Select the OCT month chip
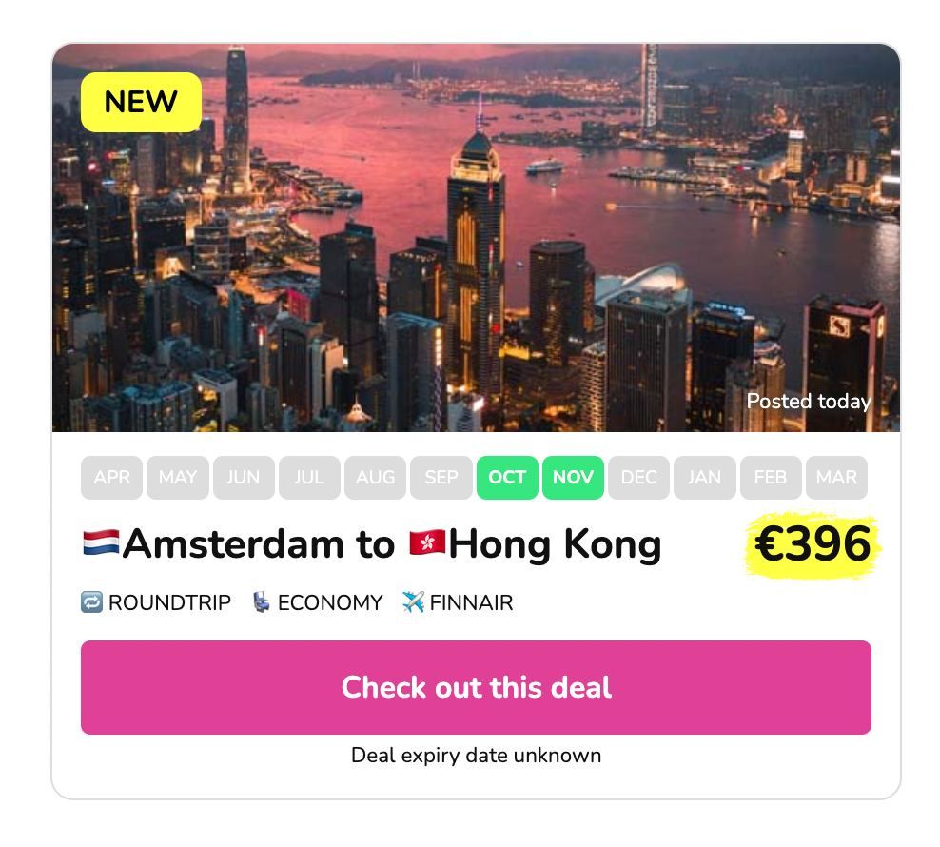The image size is (940, 847). click(x=507, y=478)
